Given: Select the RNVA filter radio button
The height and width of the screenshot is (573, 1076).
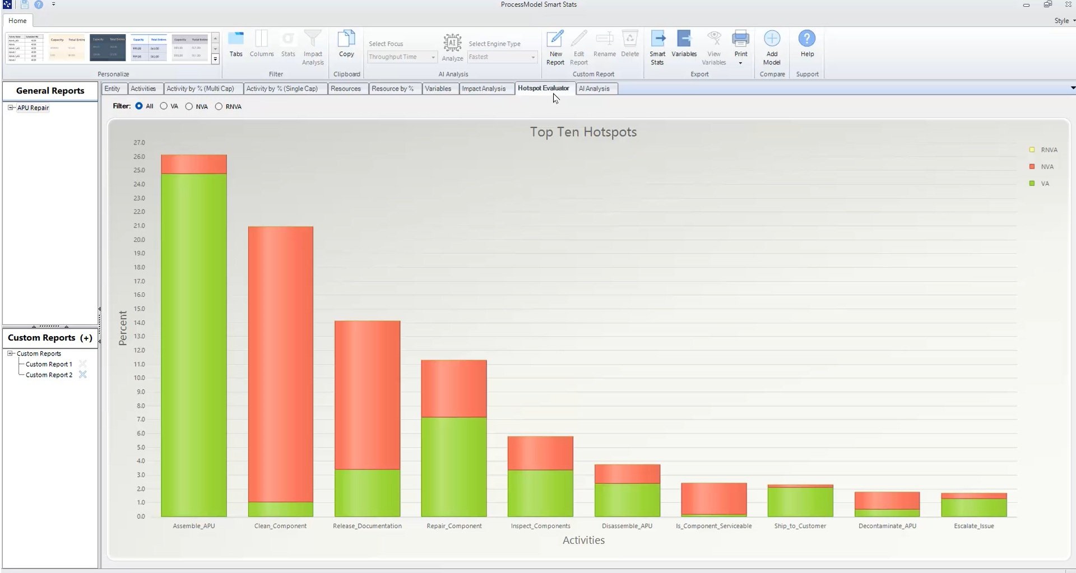Looking at the screenshot, I should tap(219, 106).
